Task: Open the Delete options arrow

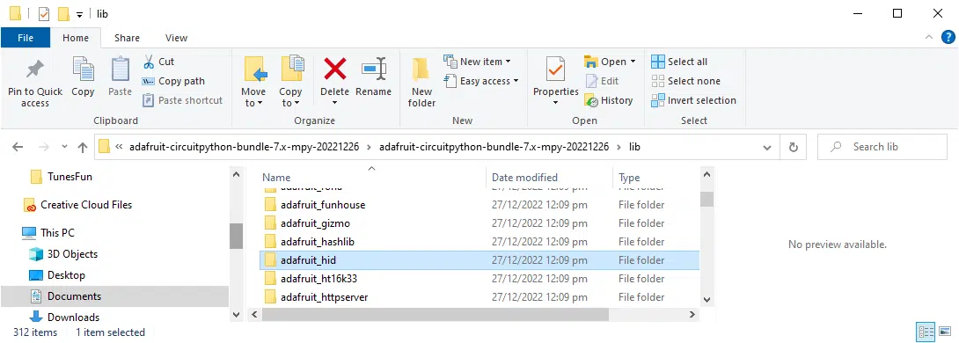Action: coord(334,103)
